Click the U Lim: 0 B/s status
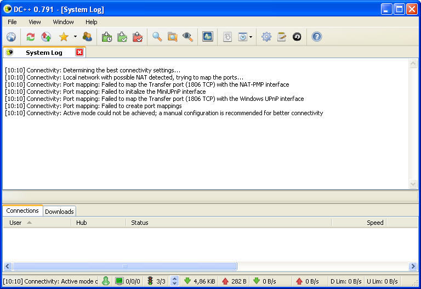This screenshot has height=289, width=421. pyautogui.click(x=382, y=281)
